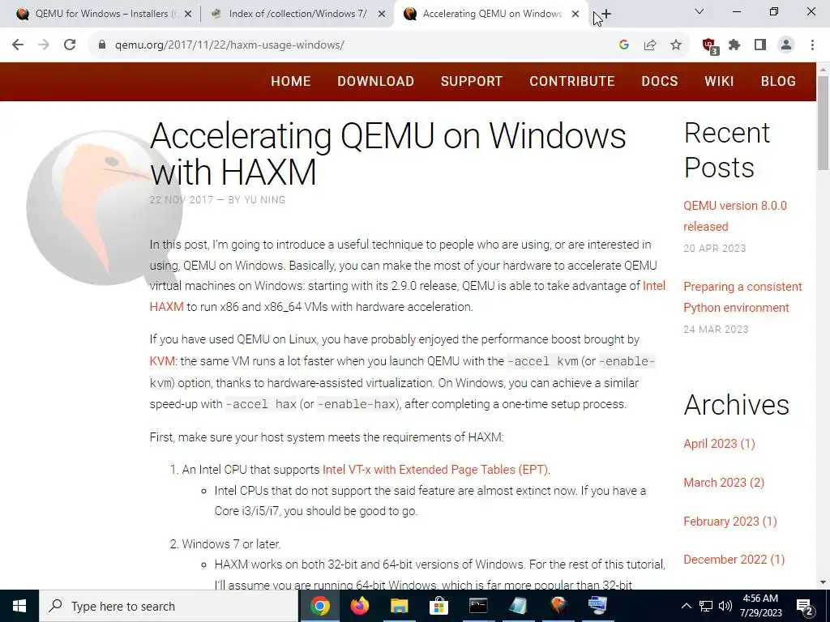This screenshot has width=830, height=622.
Task: Go forward with the browser forward arrow
Action: pos(44,45)
